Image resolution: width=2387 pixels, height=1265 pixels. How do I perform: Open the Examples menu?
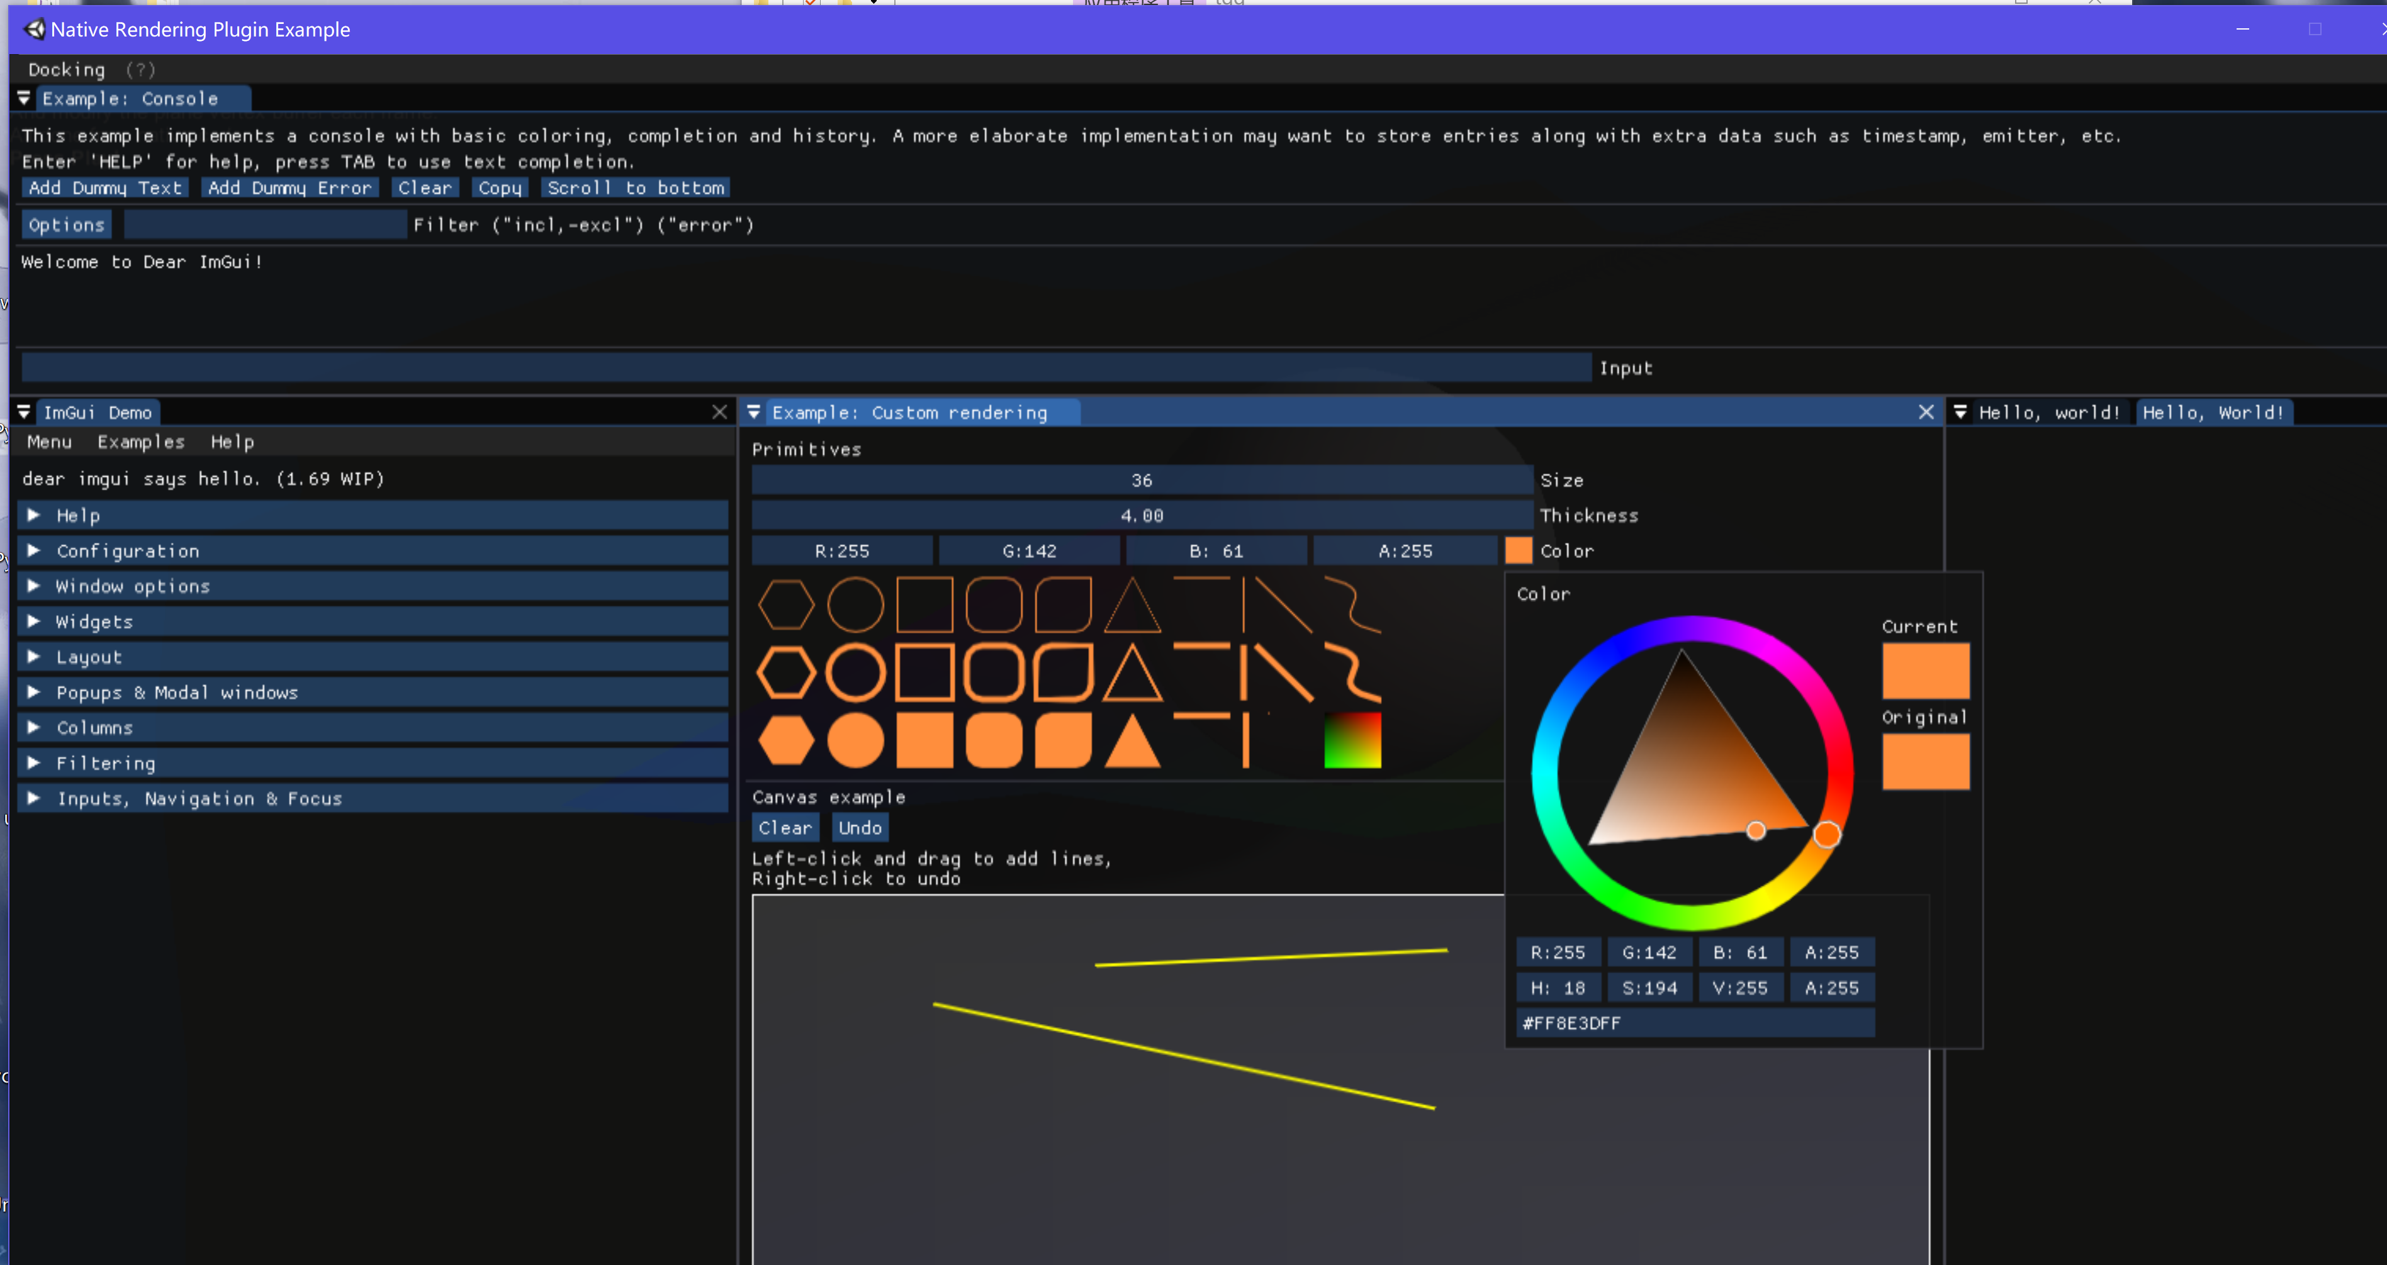141,442
